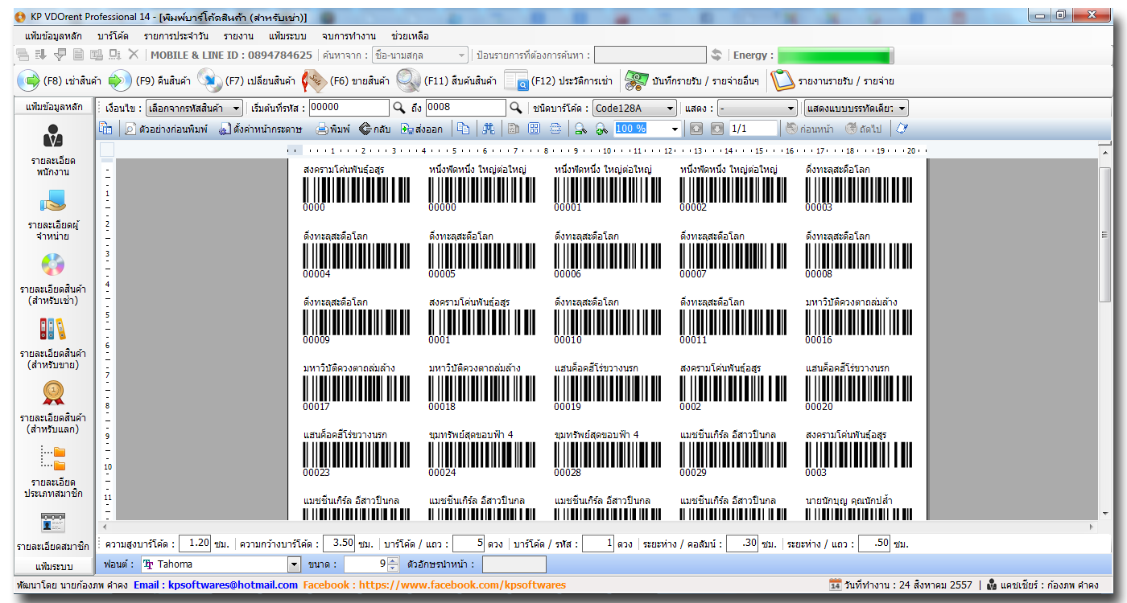Click the F6 sale tag icon
Screen dimensions: 1127x603
(x=313, y=80)
